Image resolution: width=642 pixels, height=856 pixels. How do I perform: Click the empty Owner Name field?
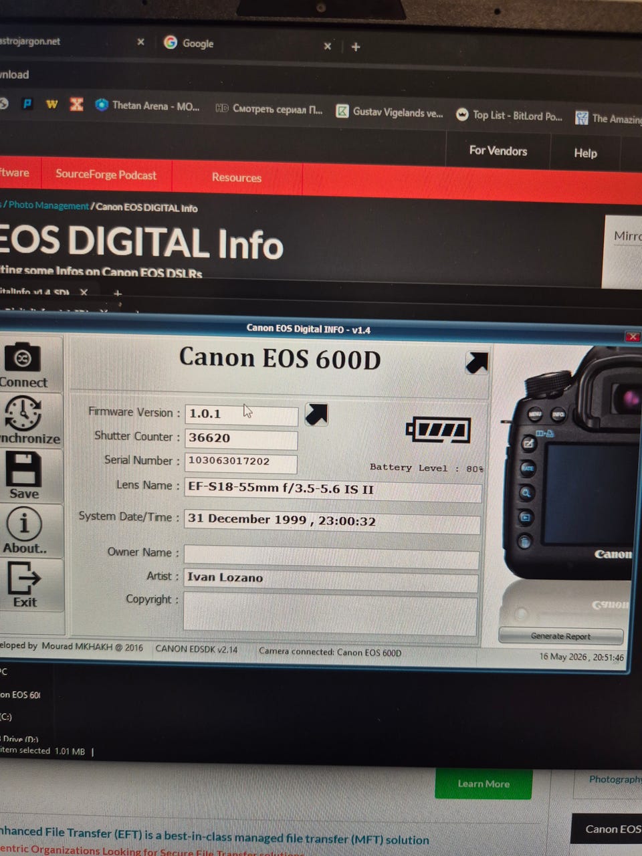point(332,556)
